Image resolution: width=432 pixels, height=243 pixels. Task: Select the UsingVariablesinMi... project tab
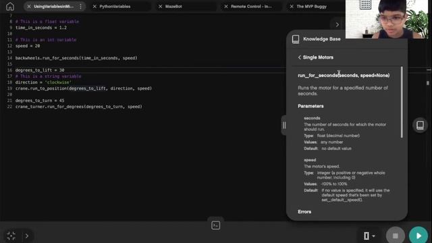[54, 6]
